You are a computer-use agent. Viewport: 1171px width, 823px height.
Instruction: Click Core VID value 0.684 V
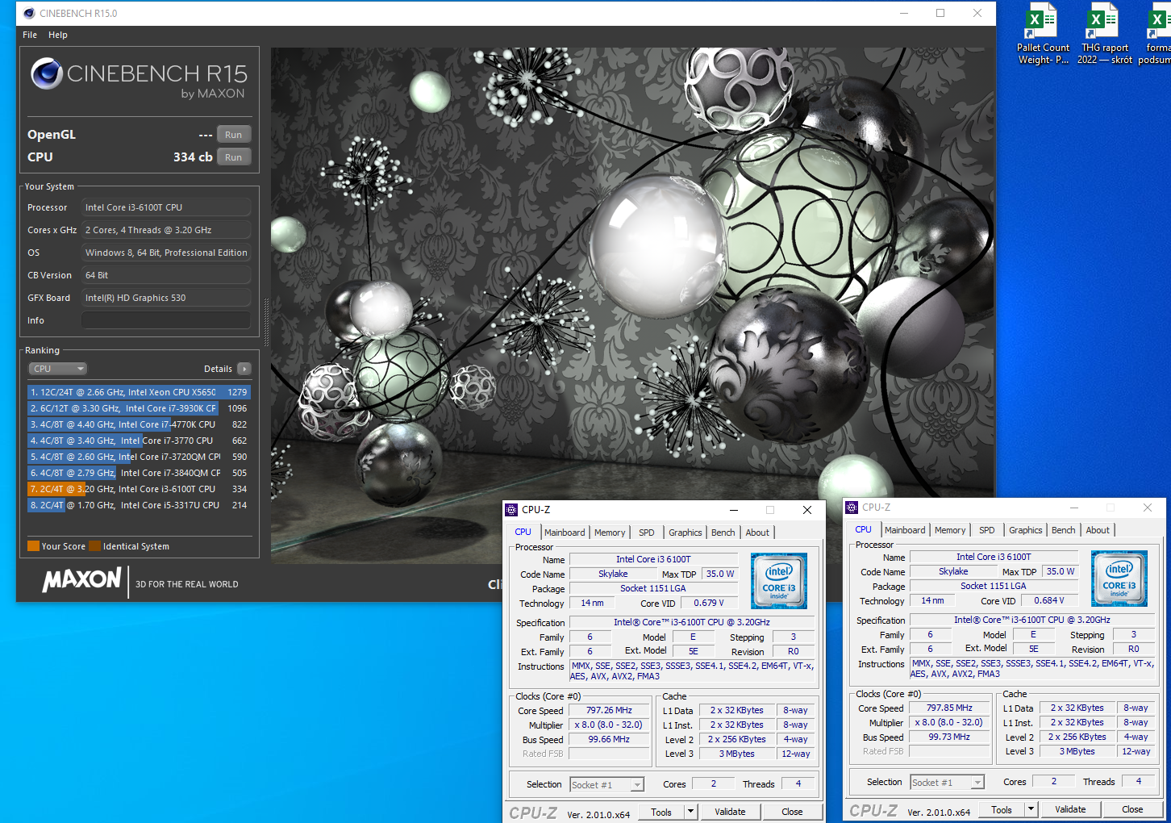(x=1049, y=600)
